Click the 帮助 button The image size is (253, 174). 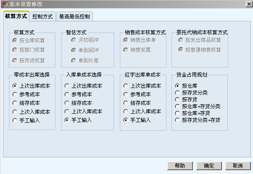[x=180, y=166]
